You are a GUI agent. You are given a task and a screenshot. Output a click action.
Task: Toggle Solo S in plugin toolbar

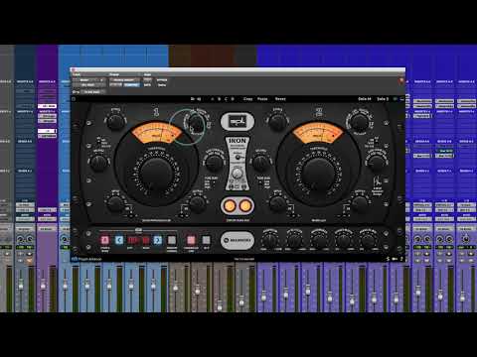pos(383,99)
